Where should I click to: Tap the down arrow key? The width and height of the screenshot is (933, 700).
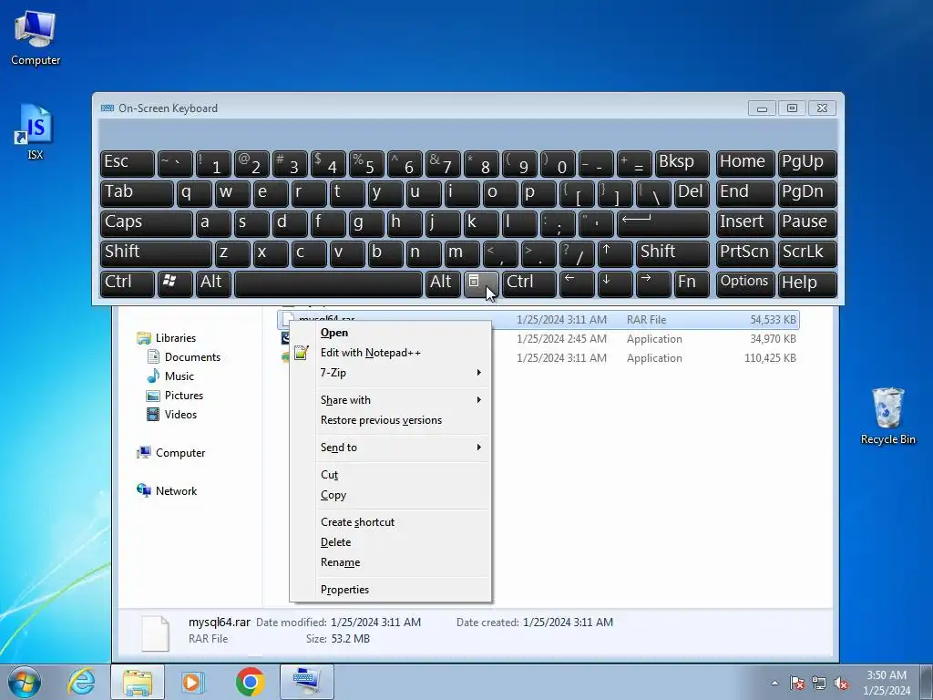(x=615, y=283)
